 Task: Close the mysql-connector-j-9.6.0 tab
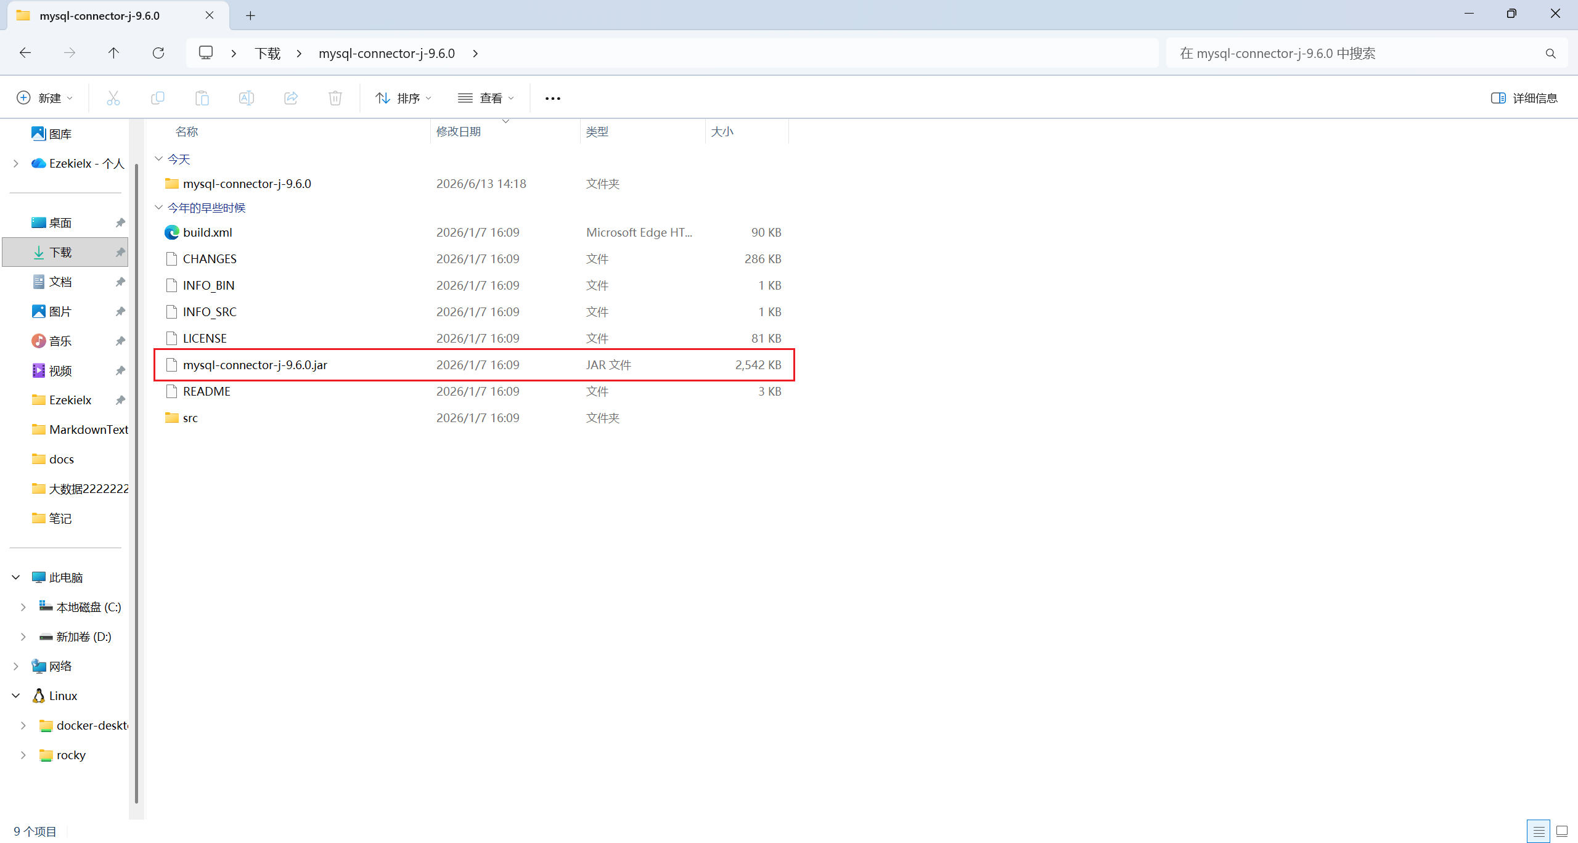[210, 15]
